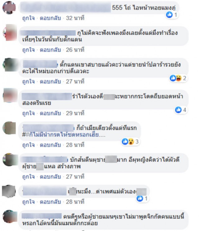Screen dimensions: 199x231
Task: Open the blurred username on the second comment
Action: pos(48,33)
